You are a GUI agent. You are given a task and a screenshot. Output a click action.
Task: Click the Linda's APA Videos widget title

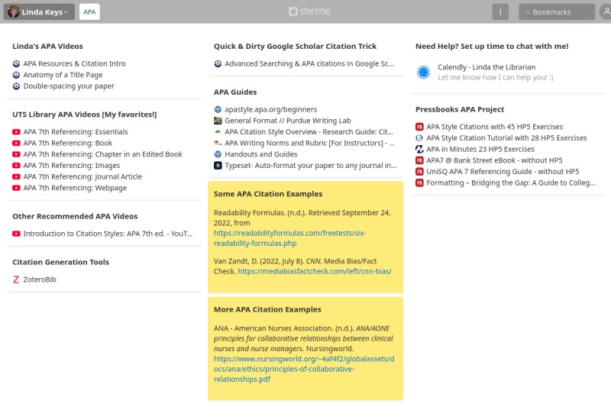coord(47,46)
